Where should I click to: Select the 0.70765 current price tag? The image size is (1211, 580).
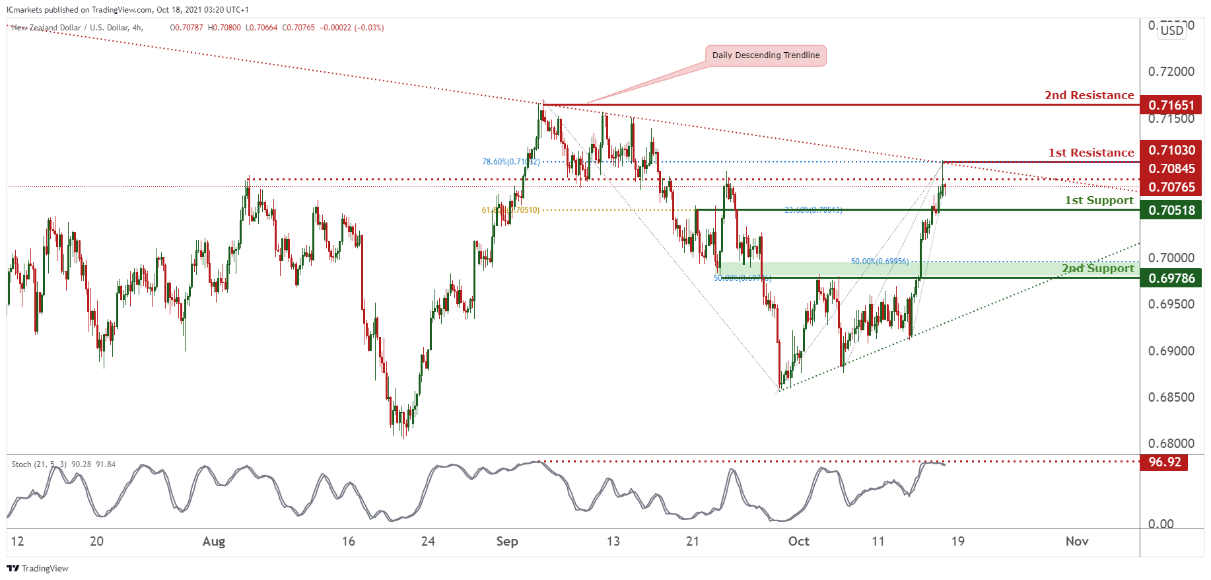(1171, 187)
